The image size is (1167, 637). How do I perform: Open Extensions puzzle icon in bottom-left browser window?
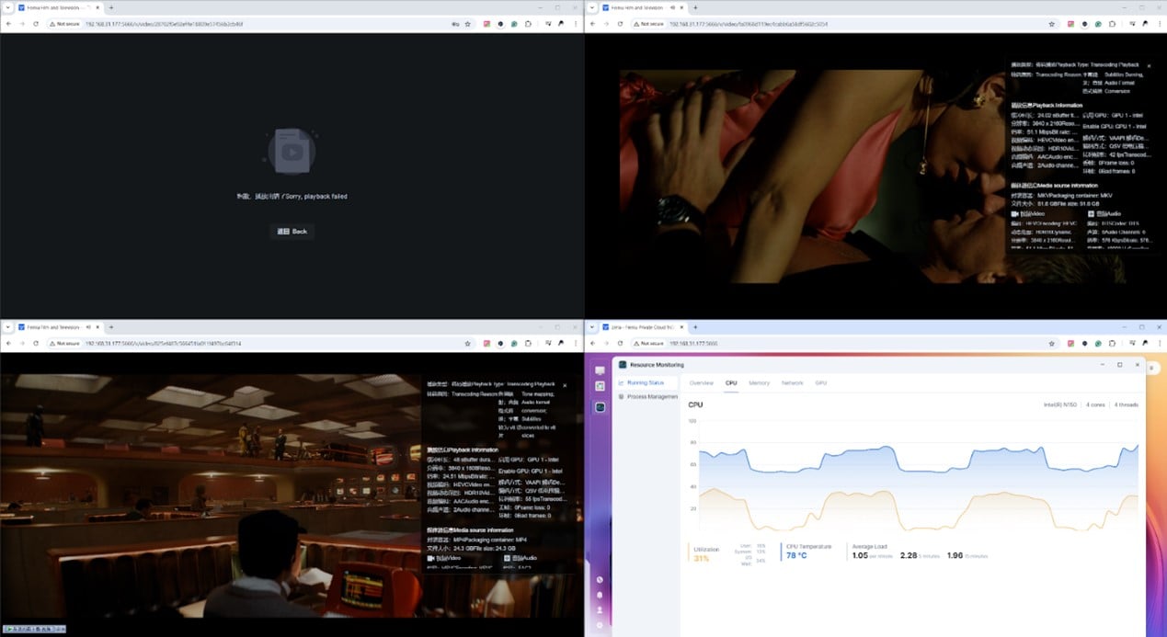click(528, 343)
